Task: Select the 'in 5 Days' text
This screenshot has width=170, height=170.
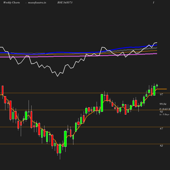Action: click(164, 115)
